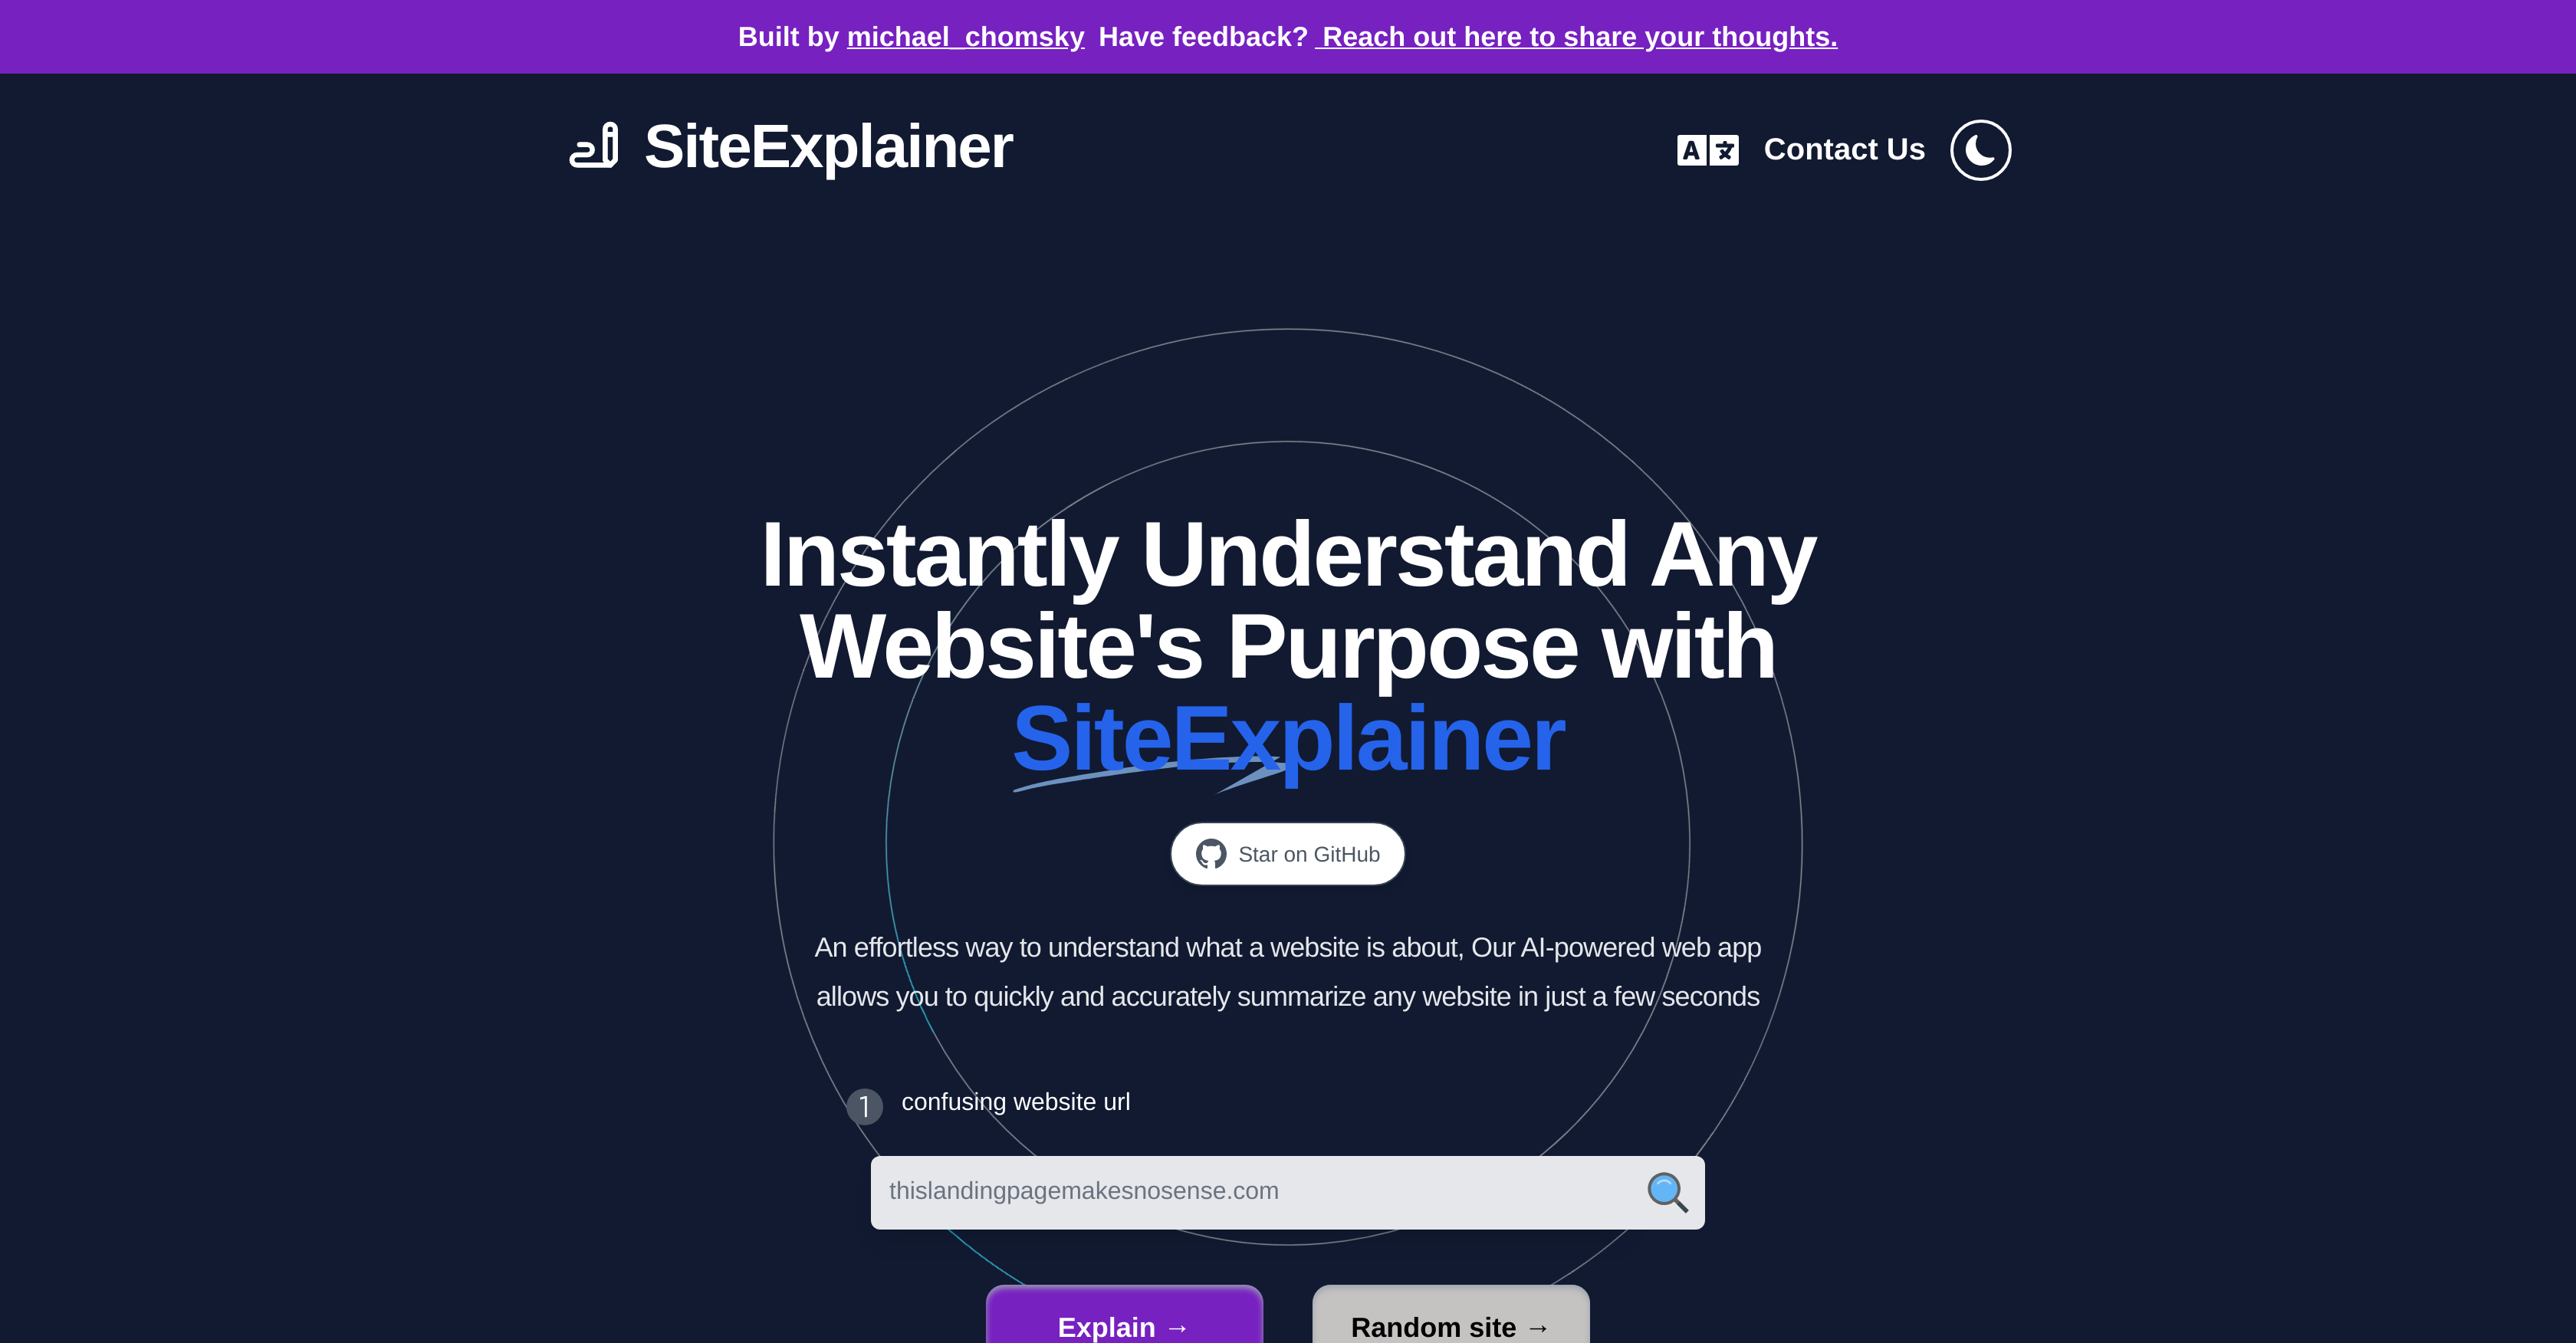Enable search by clicking magnifier toggle

pos(1670,1193)
